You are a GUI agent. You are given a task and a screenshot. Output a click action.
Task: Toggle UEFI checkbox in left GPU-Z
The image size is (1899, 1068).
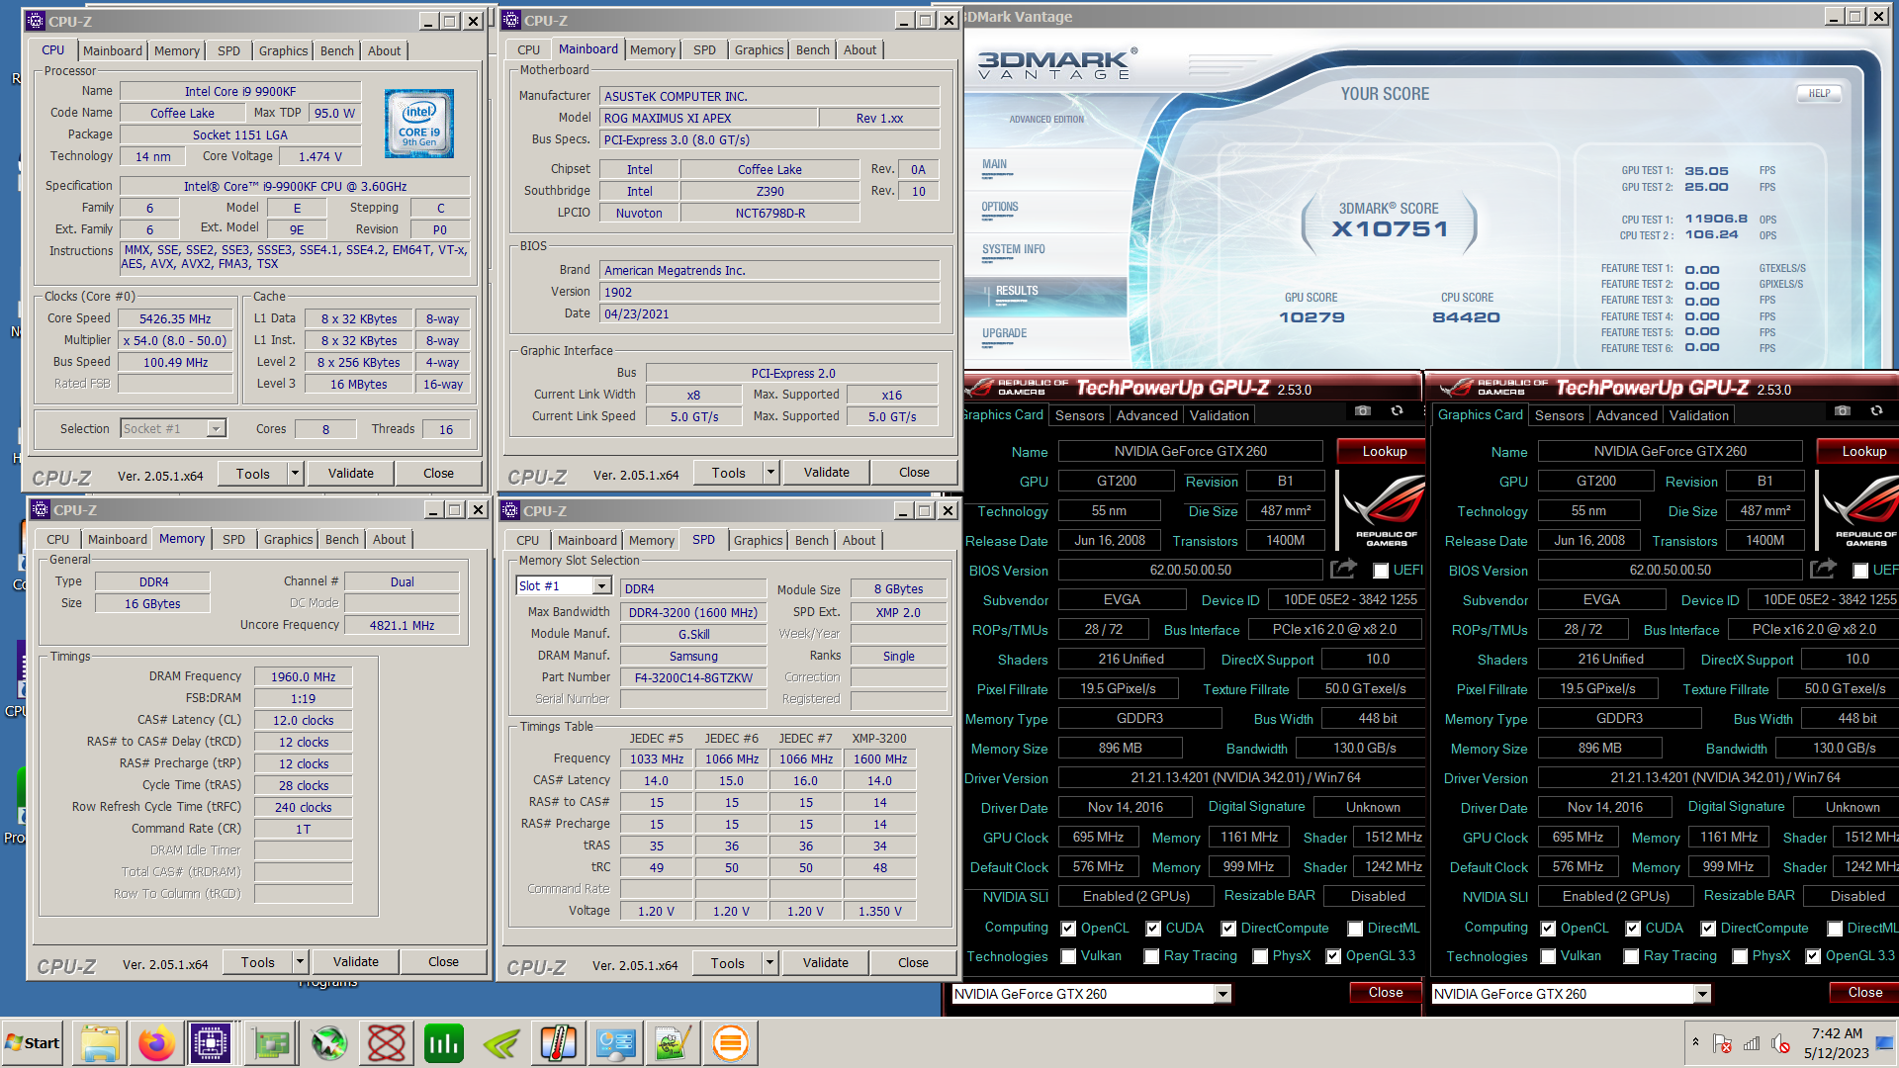1381,571
